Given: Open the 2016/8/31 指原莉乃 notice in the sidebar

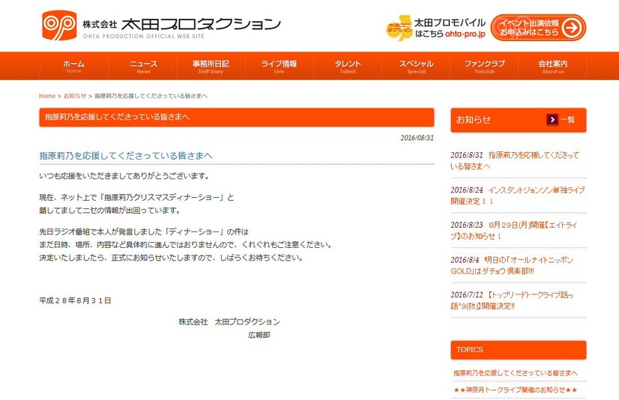Looking at the screenshot, I should 515,160.
